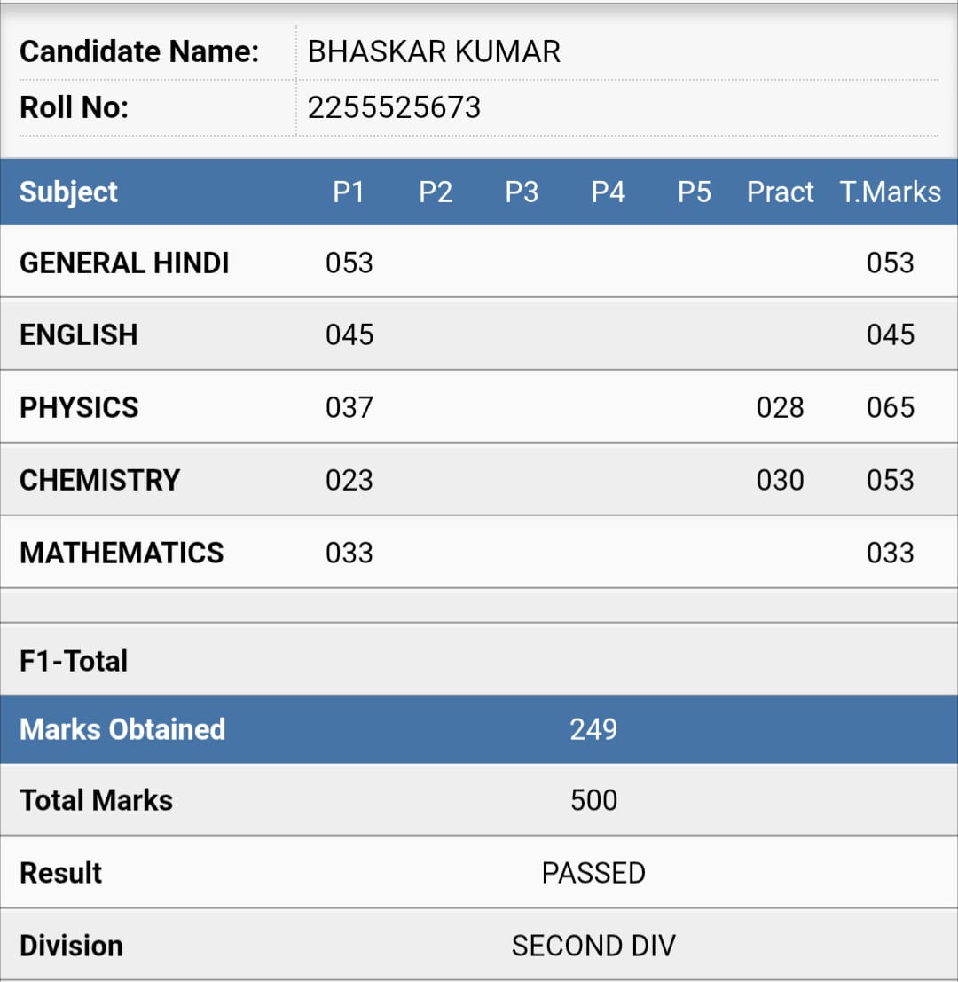
Task: Click the PHYSICS subject label
Action: pos(79,408)
